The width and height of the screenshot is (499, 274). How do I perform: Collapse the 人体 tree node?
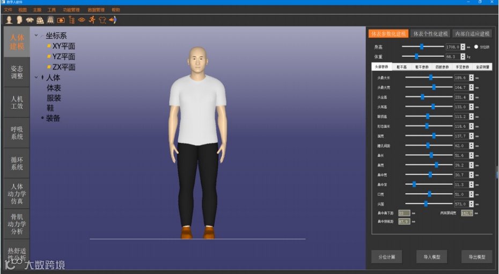pos(36,77)
